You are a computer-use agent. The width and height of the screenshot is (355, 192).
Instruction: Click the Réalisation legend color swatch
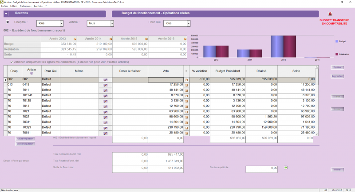coord(337,54)
